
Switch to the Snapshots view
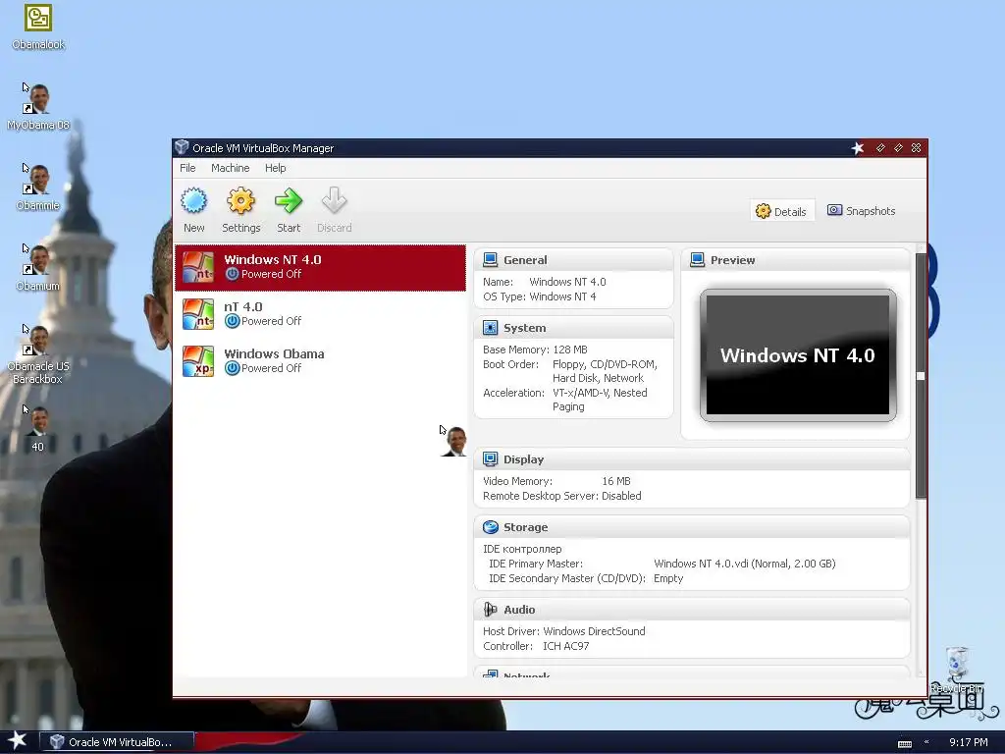coord(862,211)
